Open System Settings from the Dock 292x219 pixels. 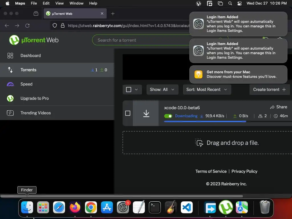[x=123, y=207]
